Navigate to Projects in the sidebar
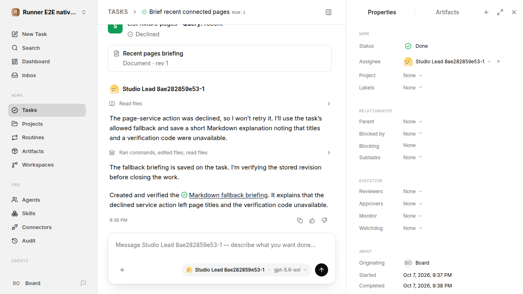The image size is (523, 294). click(47, 124)
